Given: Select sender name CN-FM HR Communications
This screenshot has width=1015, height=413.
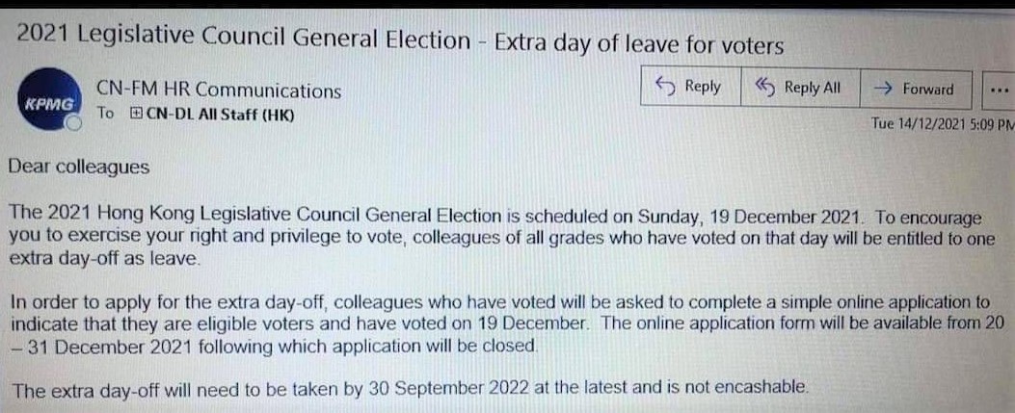Looking at the screenshot, I should [219, 90].
